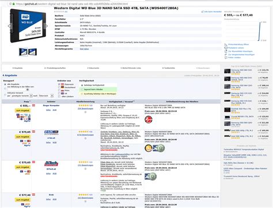Click the Austrian flag beside € 555 price

33,105
